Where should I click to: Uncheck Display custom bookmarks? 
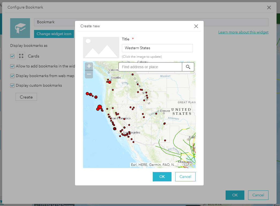[12, 85]
